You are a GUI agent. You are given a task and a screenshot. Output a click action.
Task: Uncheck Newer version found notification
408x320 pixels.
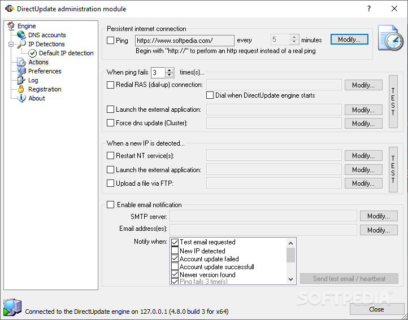[175, 274]
